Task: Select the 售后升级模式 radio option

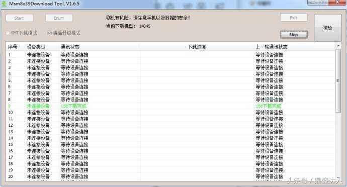Action: pos(64,33)
